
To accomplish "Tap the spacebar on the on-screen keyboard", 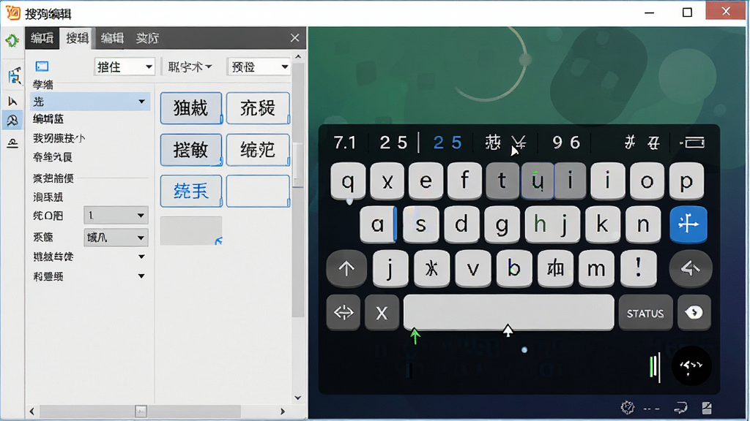I will (x=508, y=311).
